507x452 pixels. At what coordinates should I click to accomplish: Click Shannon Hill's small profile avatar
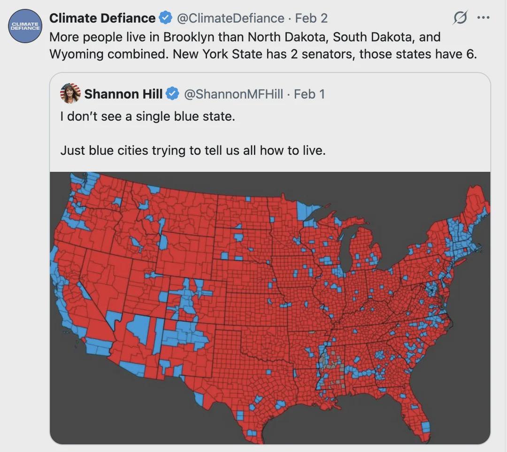[x=70, y=93]
